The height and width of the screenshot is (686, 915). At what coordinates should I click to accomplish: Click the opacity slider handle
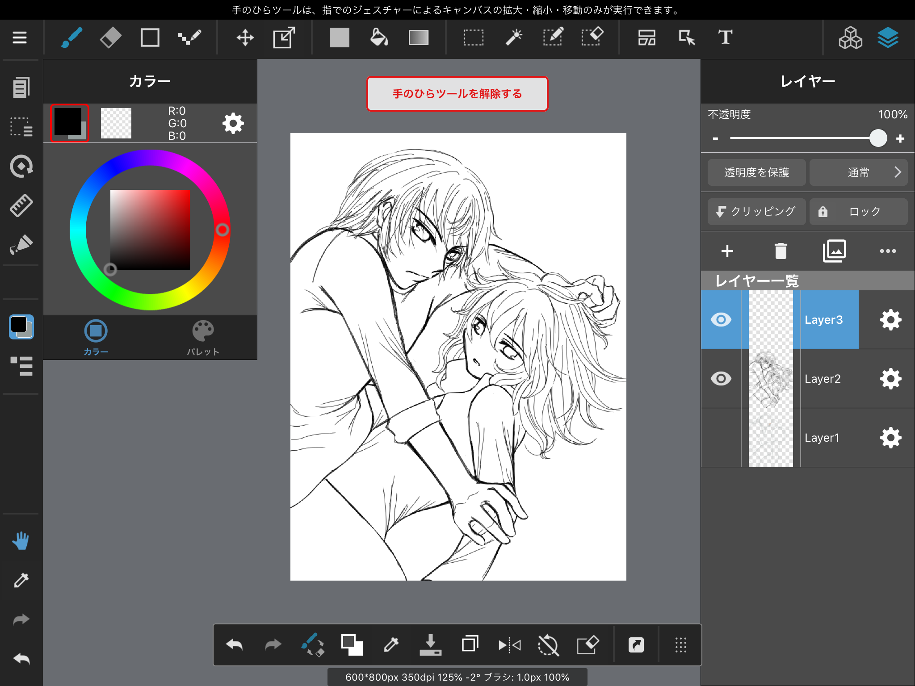878,138
